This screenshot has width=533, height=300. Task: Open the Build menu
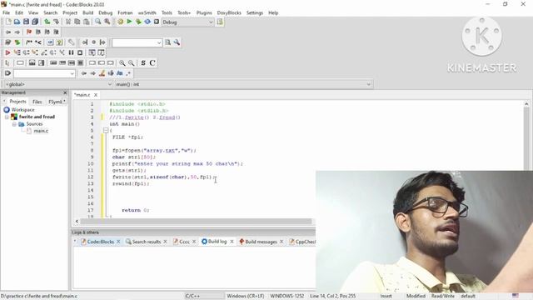87,12
